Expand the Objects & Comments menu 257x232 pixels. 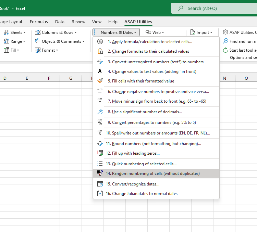pos(60,41)
